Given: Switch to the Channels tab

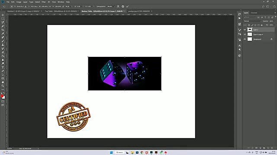Looking at the screenshot, I should point(254,13).
